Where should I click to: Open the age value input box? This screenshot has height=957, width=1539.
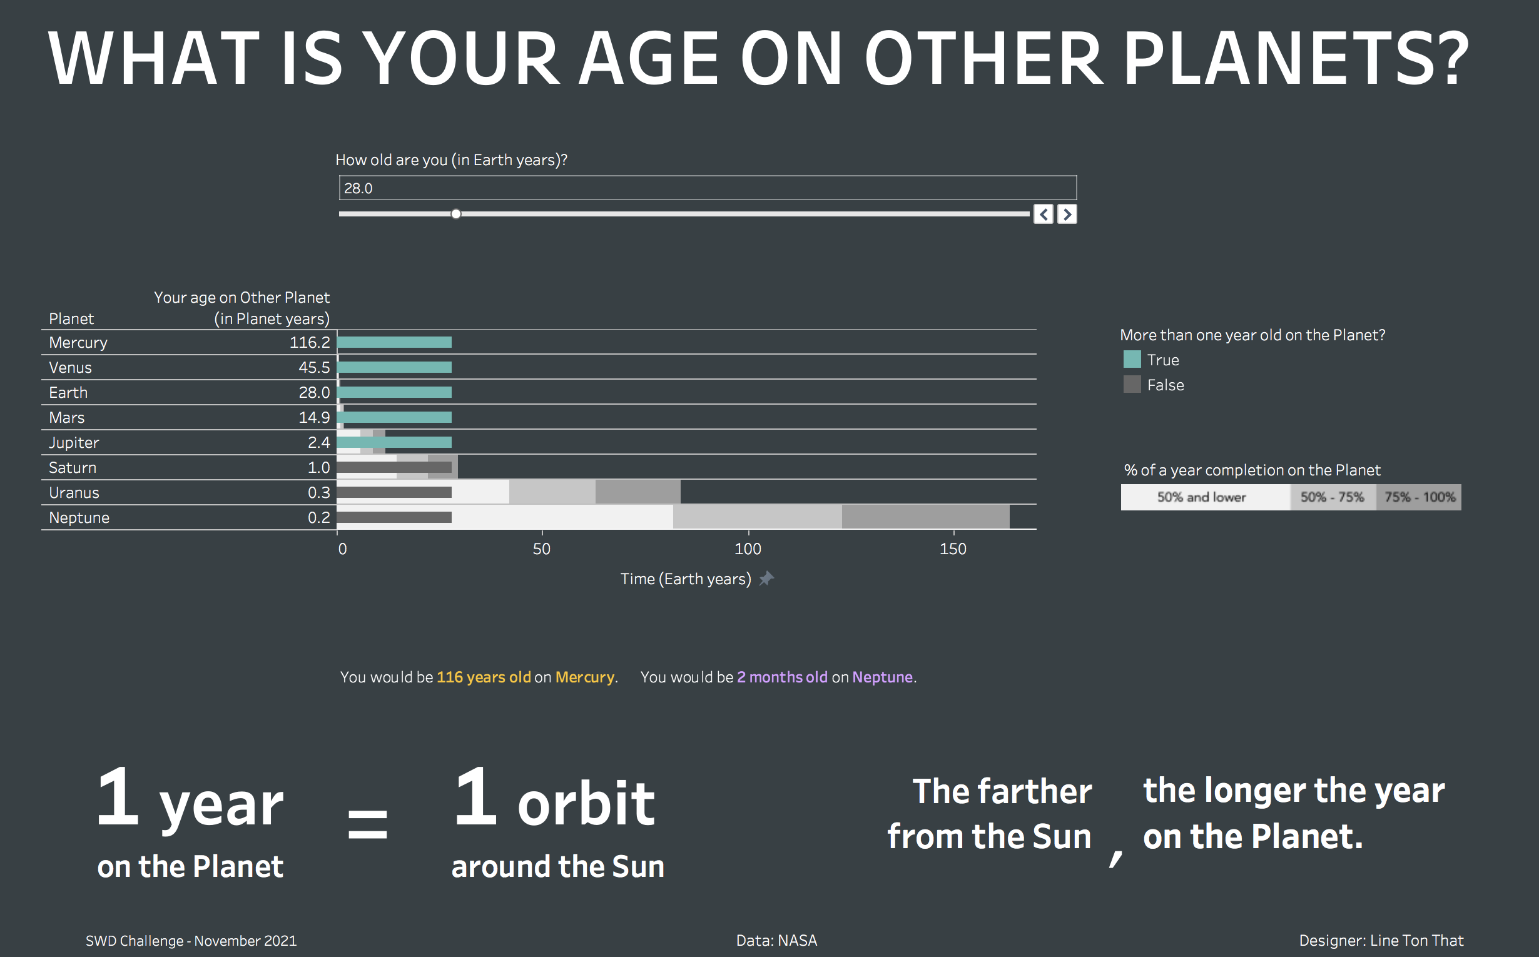[x=706, y=188]
